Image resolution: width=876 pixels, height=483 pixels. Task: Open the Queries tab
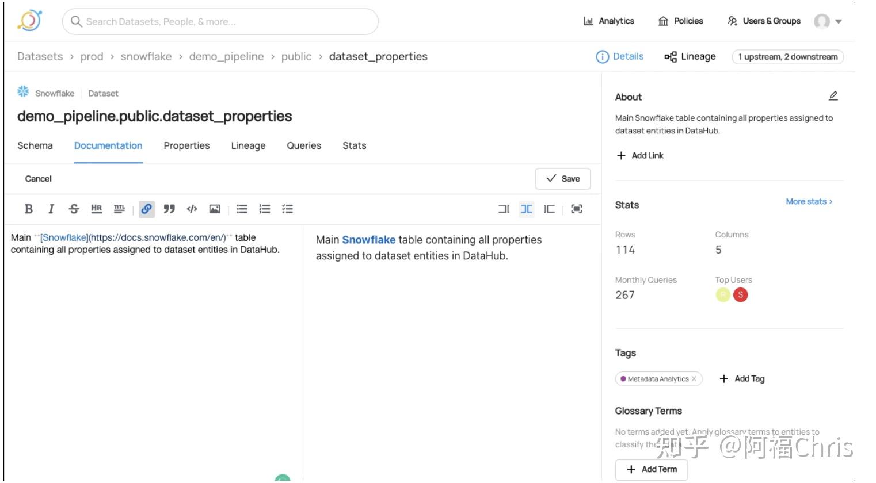(304, 146)
